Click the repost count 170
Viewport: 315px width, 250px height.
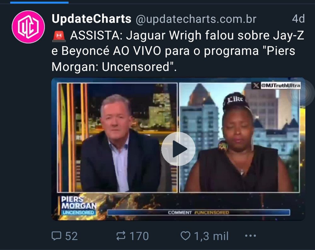coord(139,236)
